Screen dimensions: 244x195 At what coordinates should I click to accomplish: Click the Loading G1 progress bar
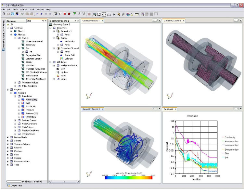14,181
